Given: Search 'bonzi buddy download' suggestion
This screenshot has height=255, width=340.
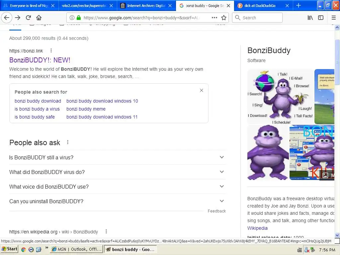Looking at the screenshot, I should coord(38,101).
